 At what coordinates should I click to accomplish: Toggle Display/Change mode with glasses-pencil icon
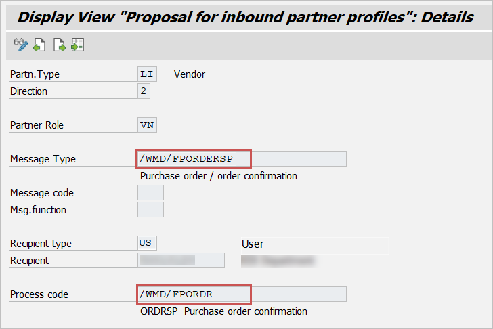tap(20, 46)
